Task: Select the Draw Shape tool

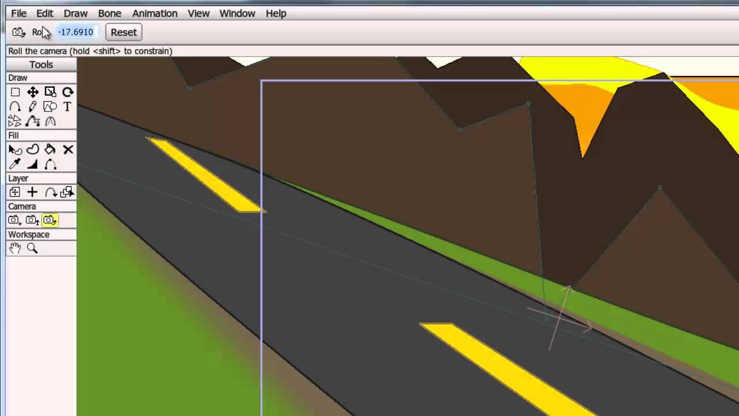Action: (x=50, y=106)
